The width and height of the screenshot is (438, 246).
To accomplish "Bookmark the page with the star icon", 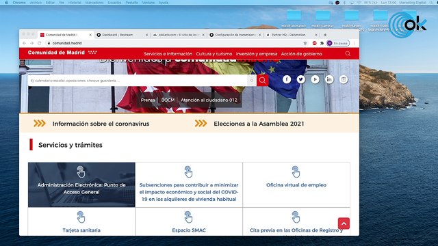I will pos(305,43).
